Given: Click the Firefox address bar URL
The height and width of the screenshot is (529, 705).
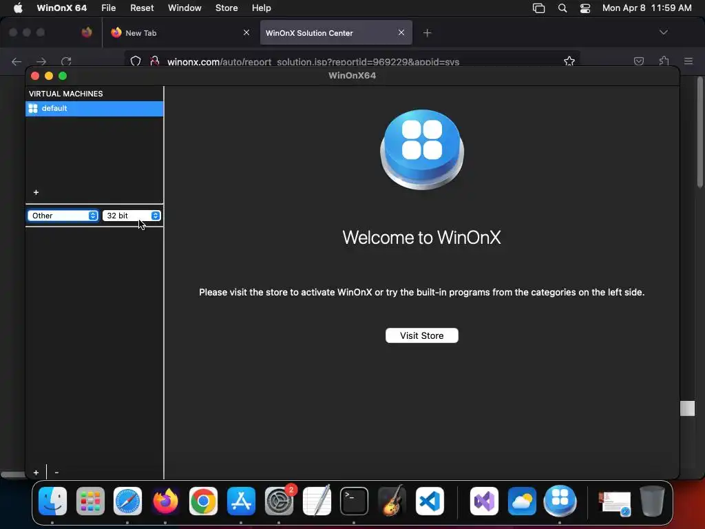Looking at the screenshot, I should tap(313, 61).
